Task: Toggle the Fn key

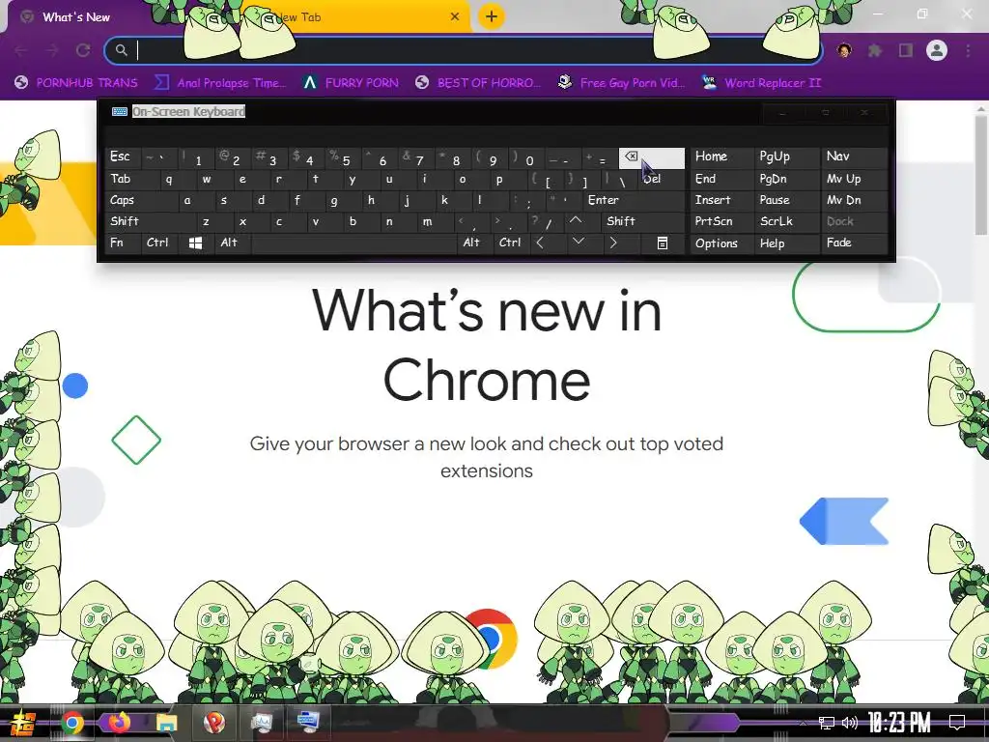Action: pyautogui.click(x=123, y=243)
